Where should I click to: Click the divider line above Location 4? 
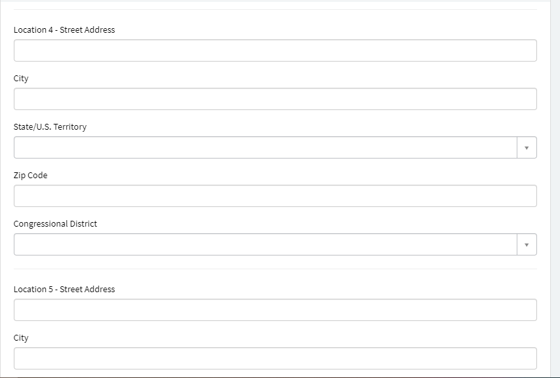point(275,9)
